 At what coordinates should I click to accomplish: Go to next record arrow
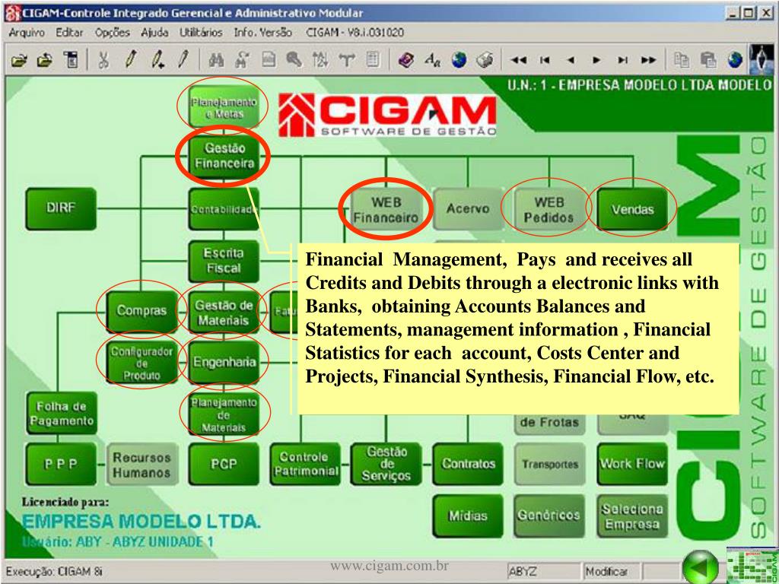click(596, 61)
